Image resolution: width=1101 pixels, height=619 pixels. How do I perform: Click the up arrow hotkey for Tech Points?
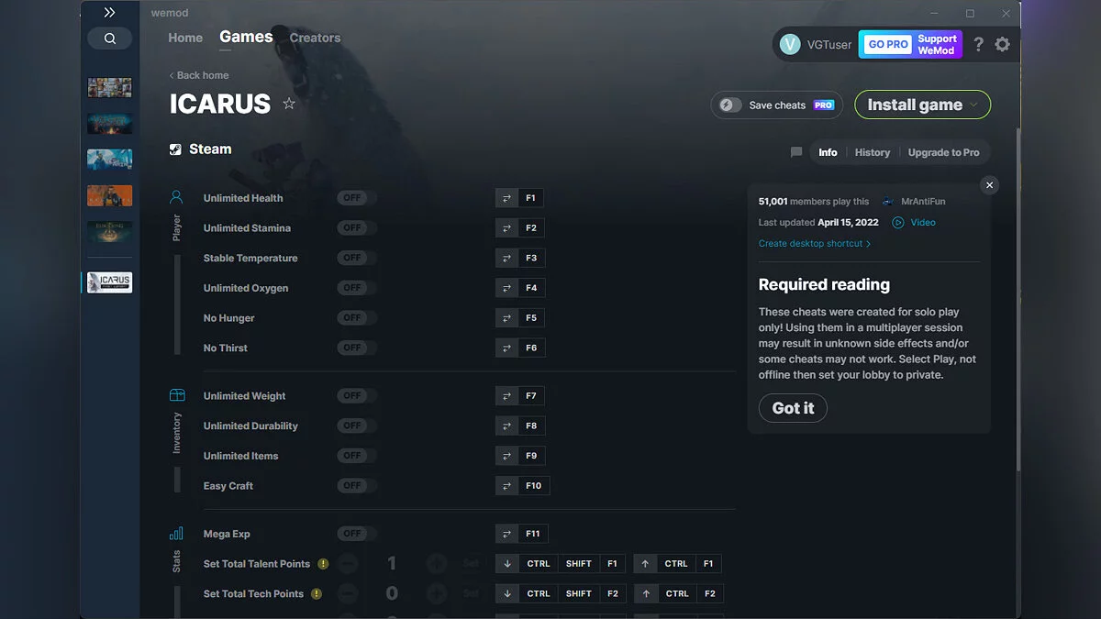pos(646,594)
